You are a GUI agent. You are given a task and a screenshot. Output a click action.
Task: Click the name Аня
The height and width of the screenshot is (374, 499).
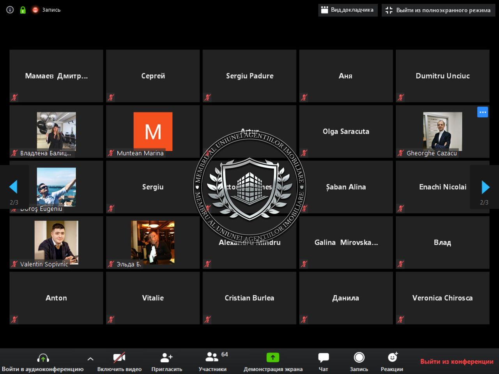point(345,76)
